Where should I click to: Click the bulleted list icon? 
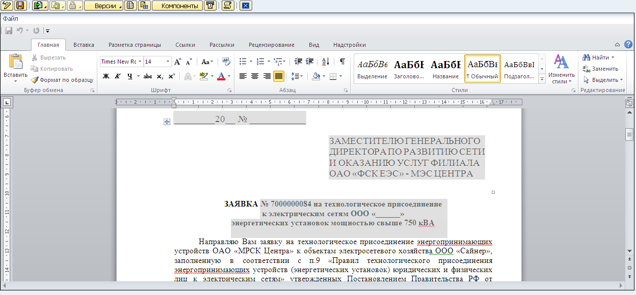(243, 62)
